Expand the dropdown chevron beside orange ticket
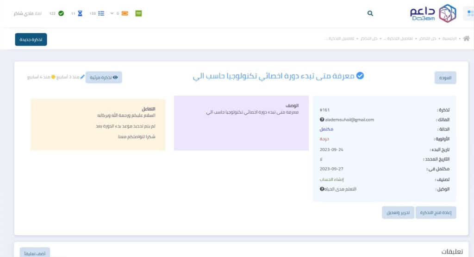Image resolution: width=474 pixels, height=257 pixels. pos(112,13)
